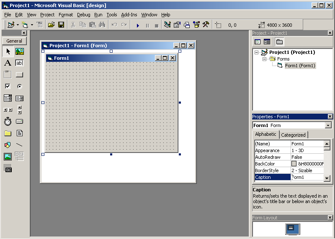This screenshot has width=335, height=239.
Task: Open the Menu Editor from toolbar
Action: [x=40, y=25]
